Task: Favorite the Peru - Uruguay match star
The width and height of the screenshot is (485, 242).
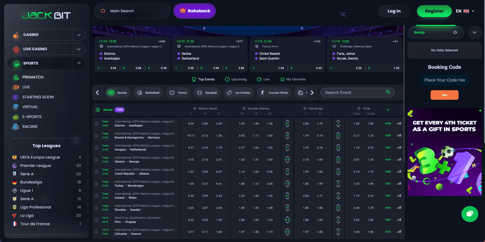Action: click(96, 220)
